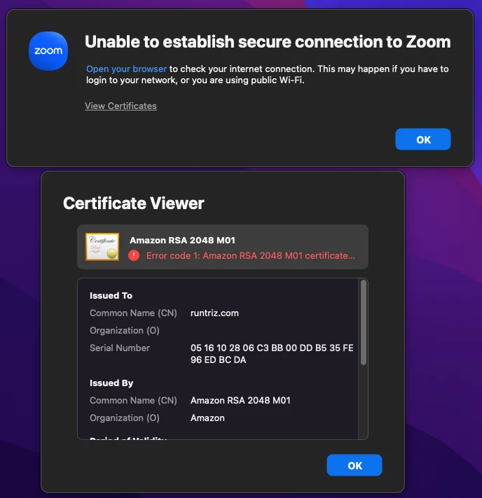
Task: Click the Error code 1 message text
Action: coord(250,256)
